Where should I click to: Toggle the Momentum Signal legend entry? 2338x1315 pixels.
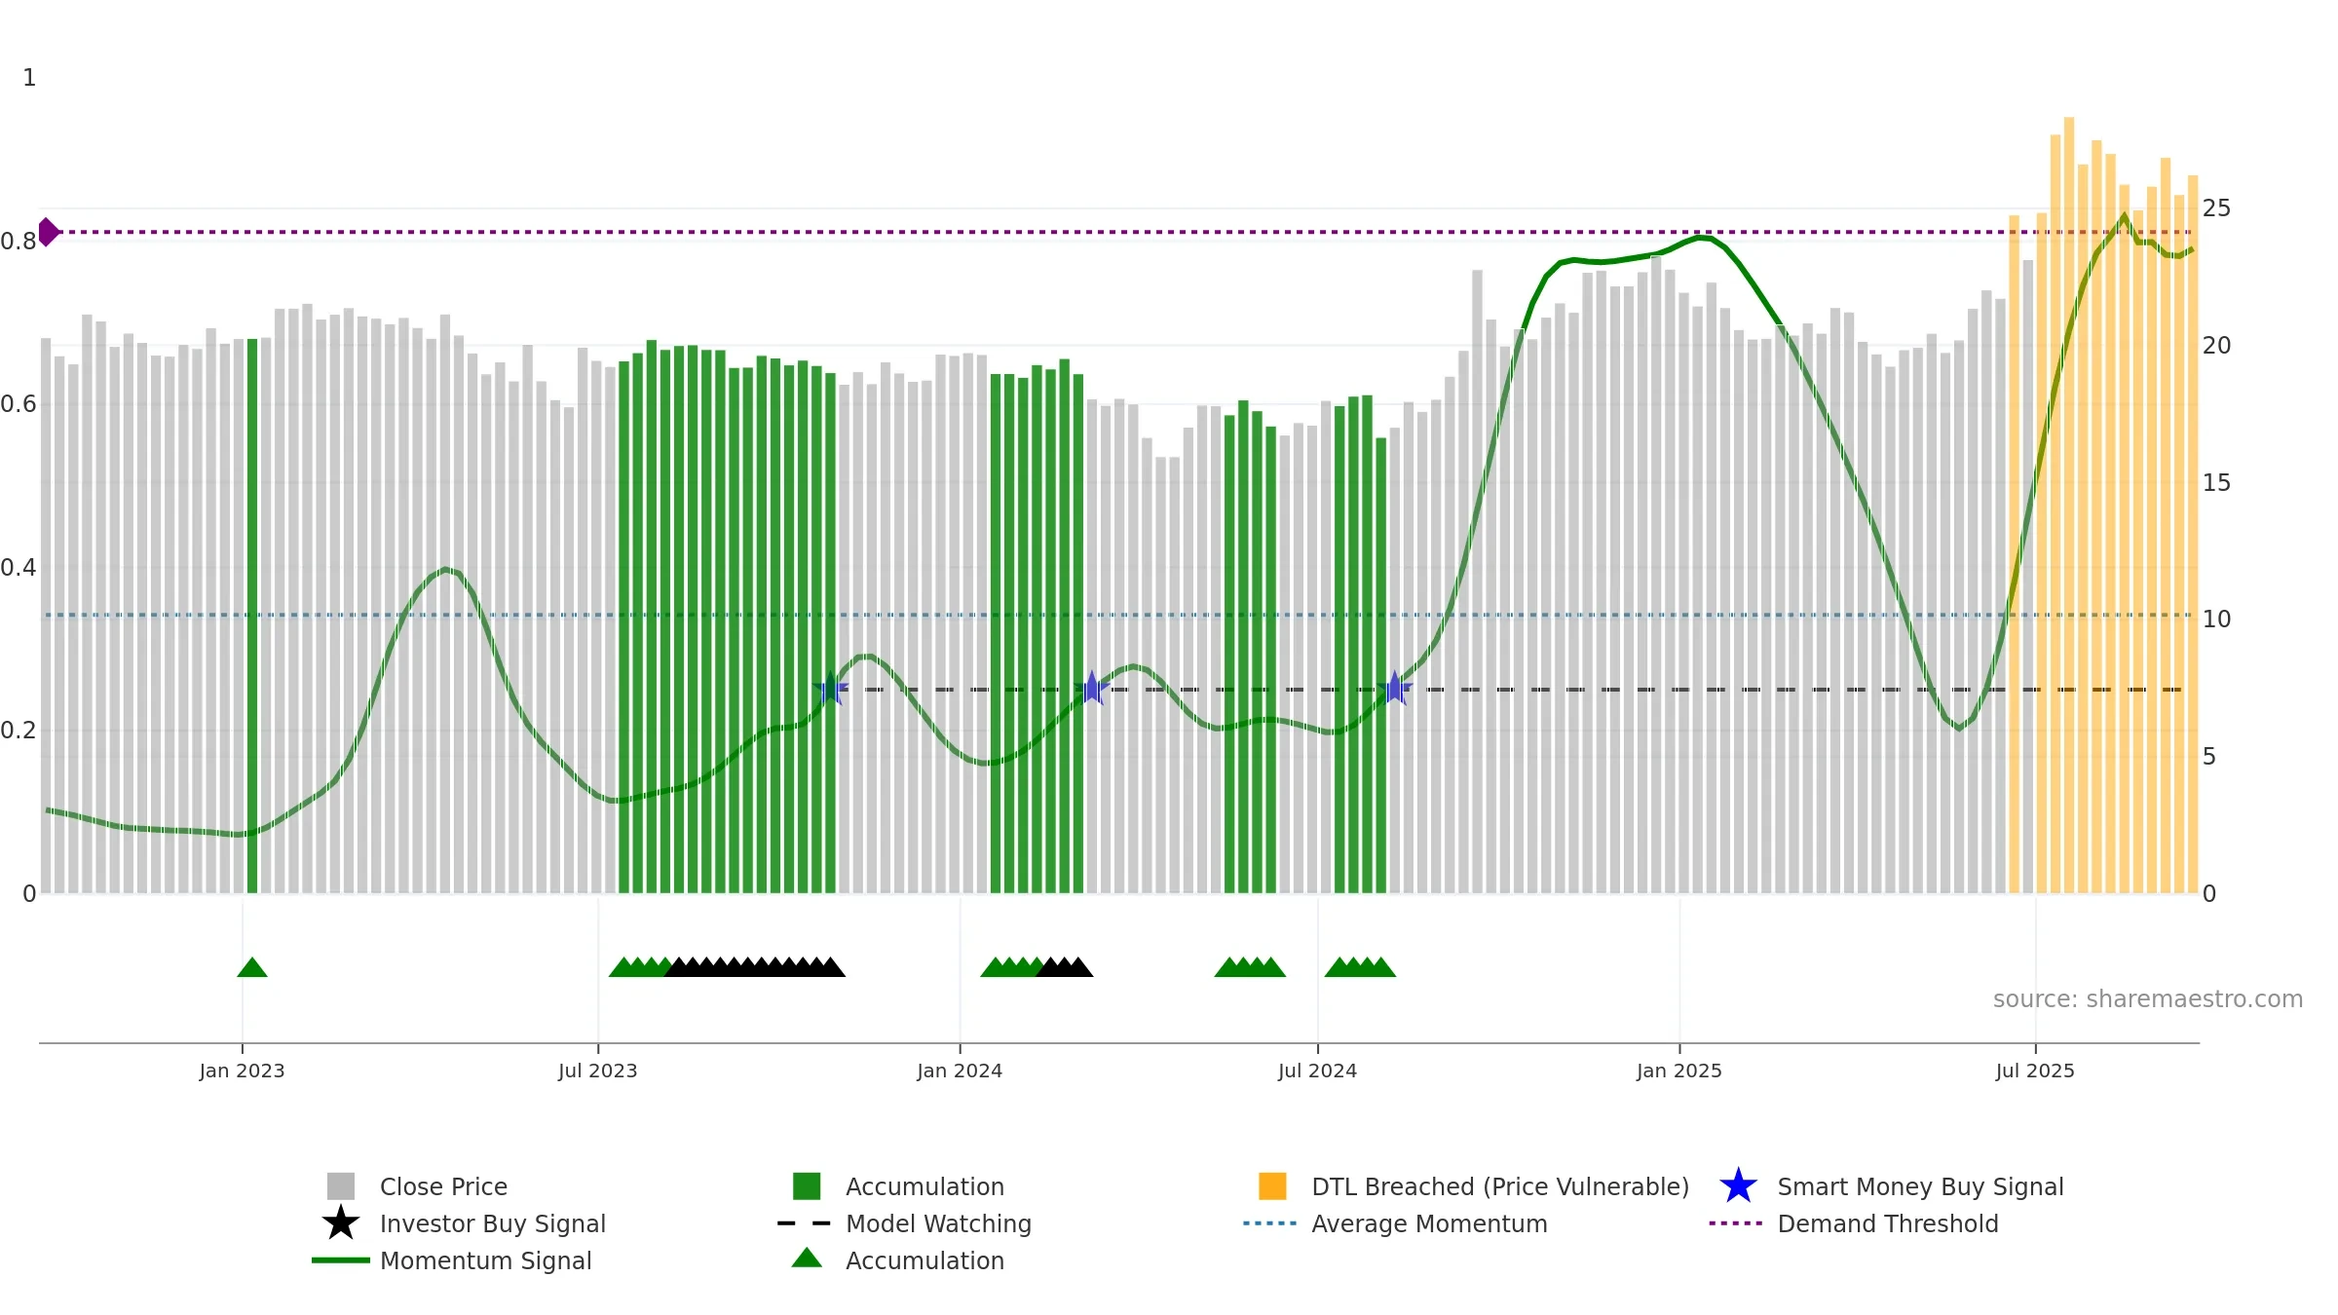452,1260
